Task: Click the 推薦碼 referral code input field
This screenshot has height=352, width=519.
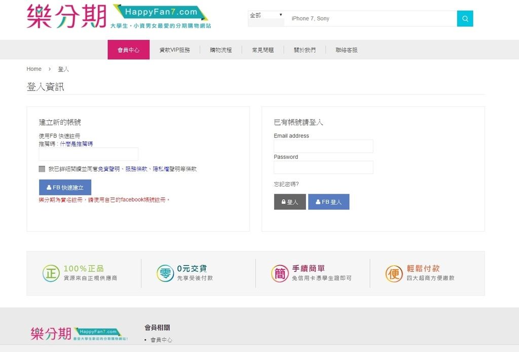Action: point(88,154)
